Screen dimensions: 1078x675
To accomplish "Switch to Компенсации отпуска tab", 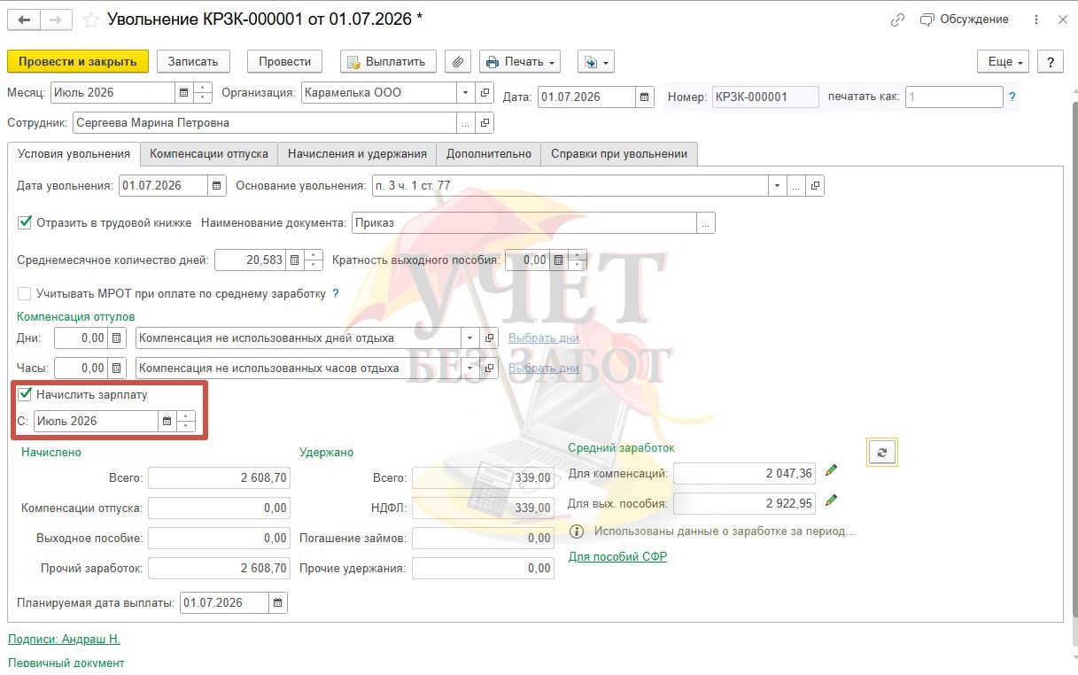I will tap(209, 153).
